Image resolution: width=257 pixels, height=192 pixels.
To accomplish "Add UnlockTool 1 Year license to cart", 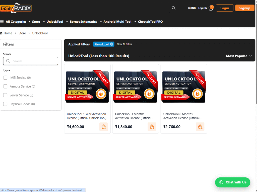I will [x=104, y=127].
